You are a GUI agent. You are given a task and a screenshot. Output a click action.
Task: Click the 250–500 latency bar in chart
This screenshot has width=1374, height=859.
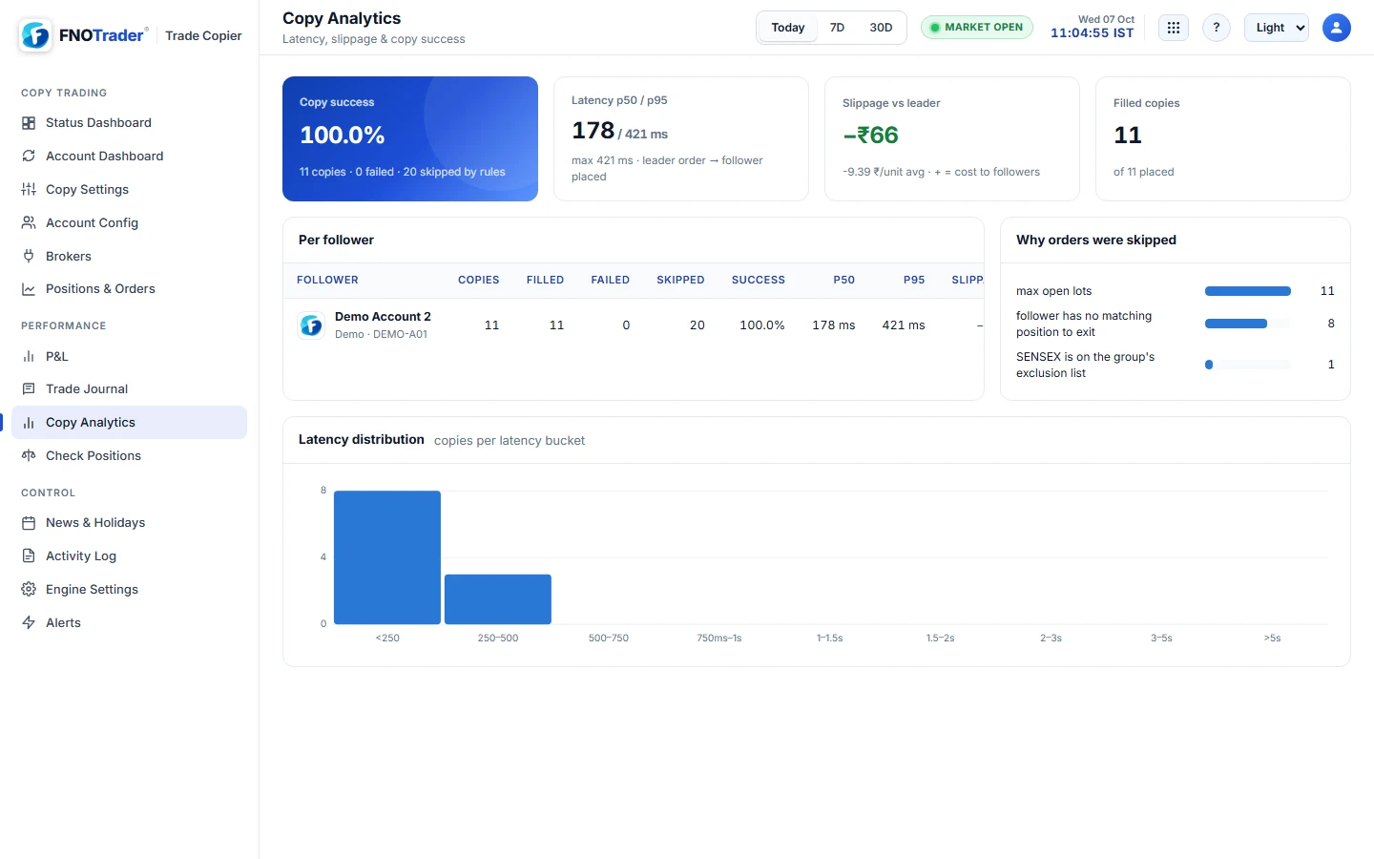pos(498,599)
